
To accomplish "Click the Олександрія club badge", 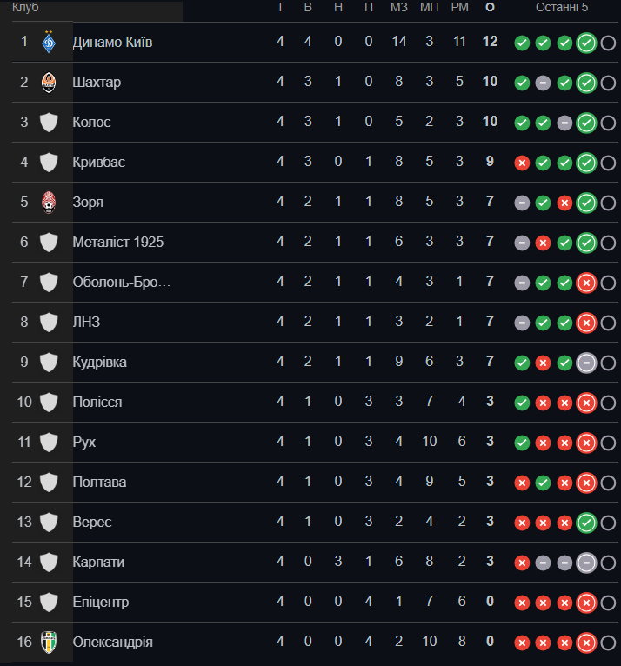I will 49,643.
